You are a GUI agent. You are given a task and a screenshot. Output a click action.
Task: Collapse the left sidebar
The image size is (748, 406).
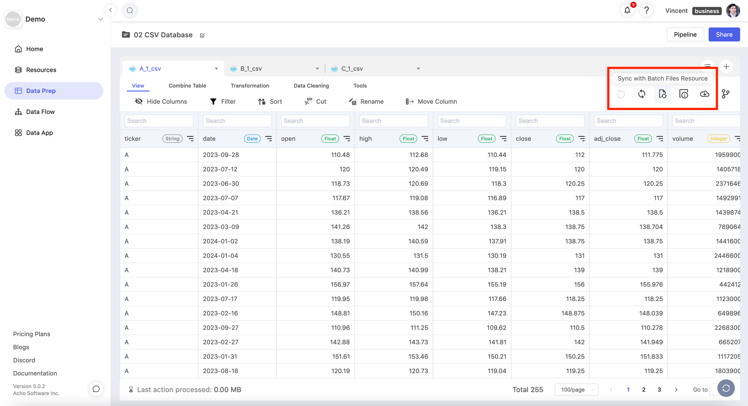coord(110,10)
